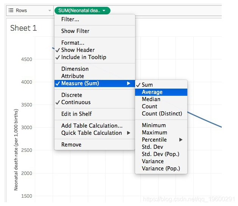Click the 4500 axis tick label

26,59
